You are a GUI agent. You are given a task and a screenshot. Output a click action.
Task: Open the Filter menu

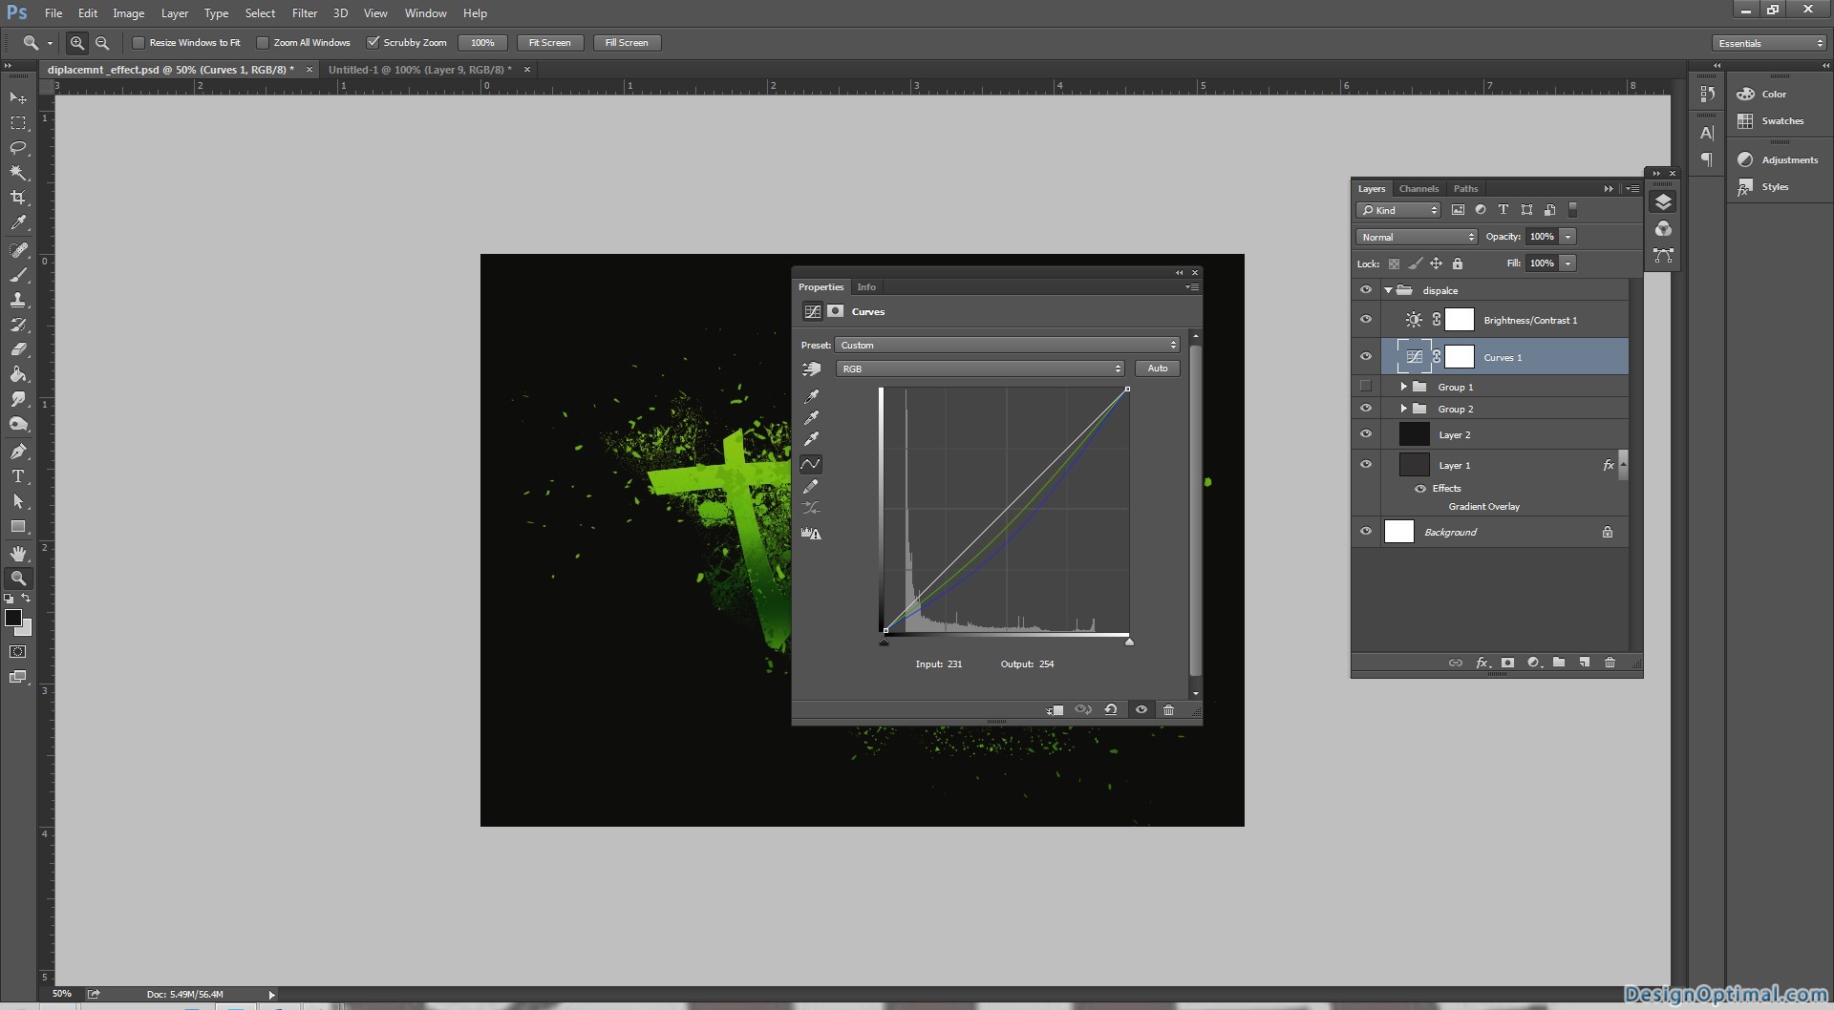click(x=305, y=13)
